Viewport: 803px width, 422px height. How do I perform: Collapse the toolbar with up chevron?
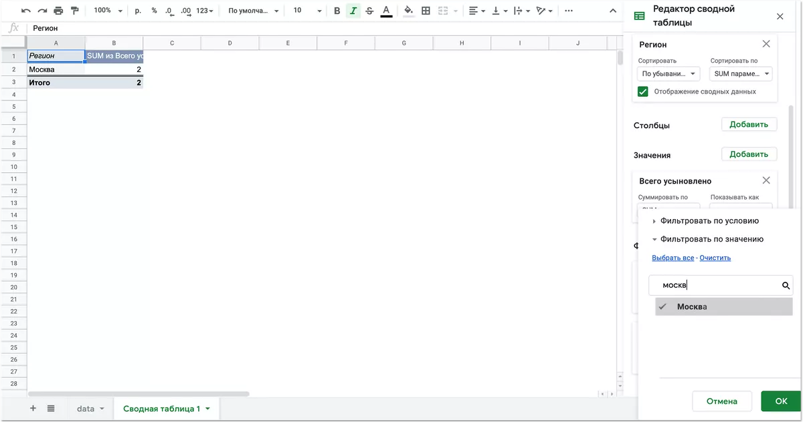[612, 11]
